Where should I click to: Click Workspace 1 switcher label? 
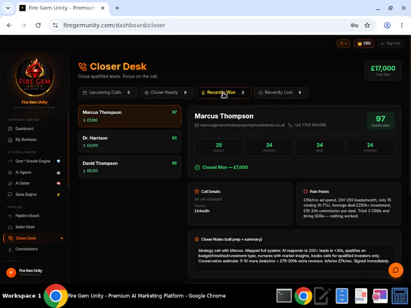pyautogui.click(x=22, y=296)
